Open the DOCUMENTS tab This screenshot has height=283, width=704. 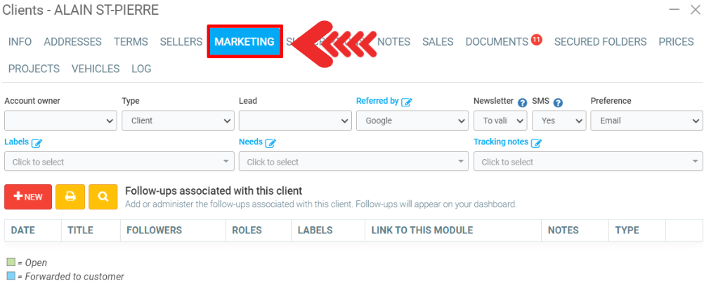pyautogui.click(x=497, y=42)
